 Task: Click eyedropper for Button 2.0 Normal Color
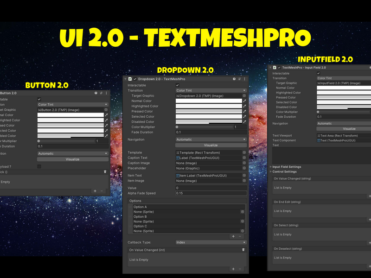(106, 115)
